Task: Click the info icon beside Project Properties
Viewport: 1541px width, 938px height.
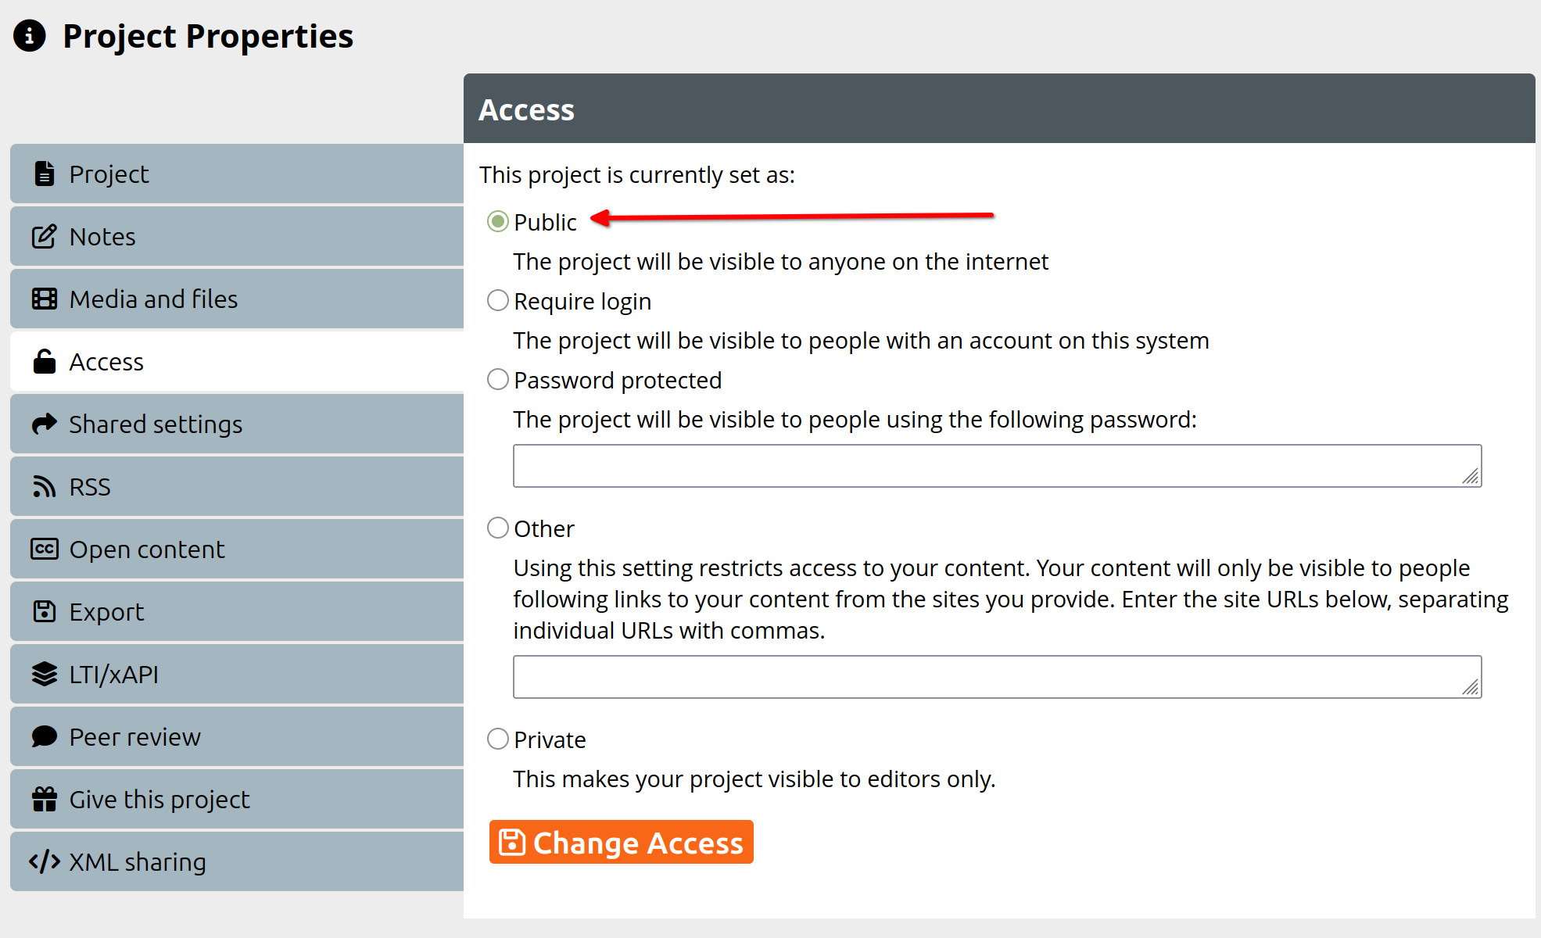Action: pyautogui.click(x=30, y=36)
